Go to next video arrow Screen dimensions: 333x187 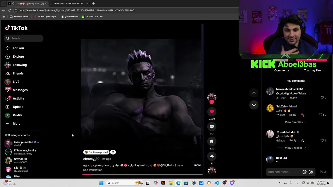tap(254, 105)
